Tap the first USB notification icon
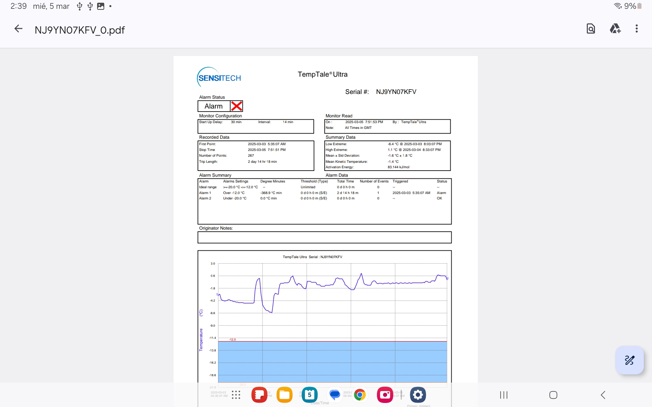The height and width of the screenshot is (407, 652). [79, 6]
